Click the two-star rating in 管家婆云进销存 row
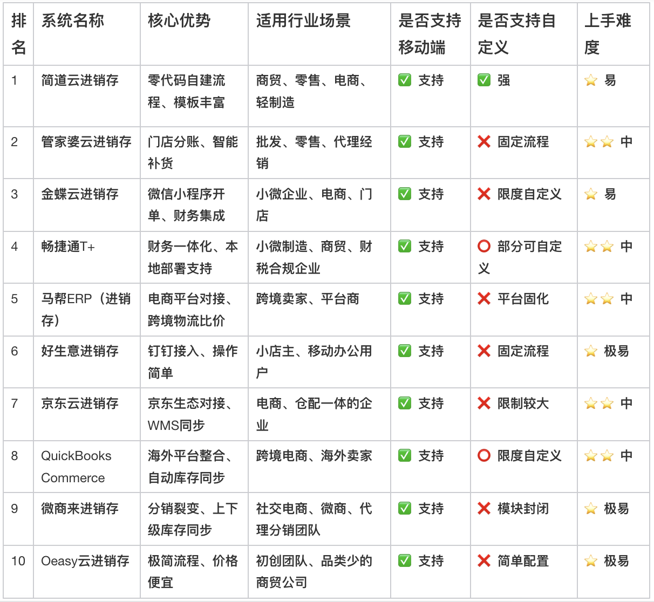The width and height of the screenshot is (654, 602). [x=599, y=142]
